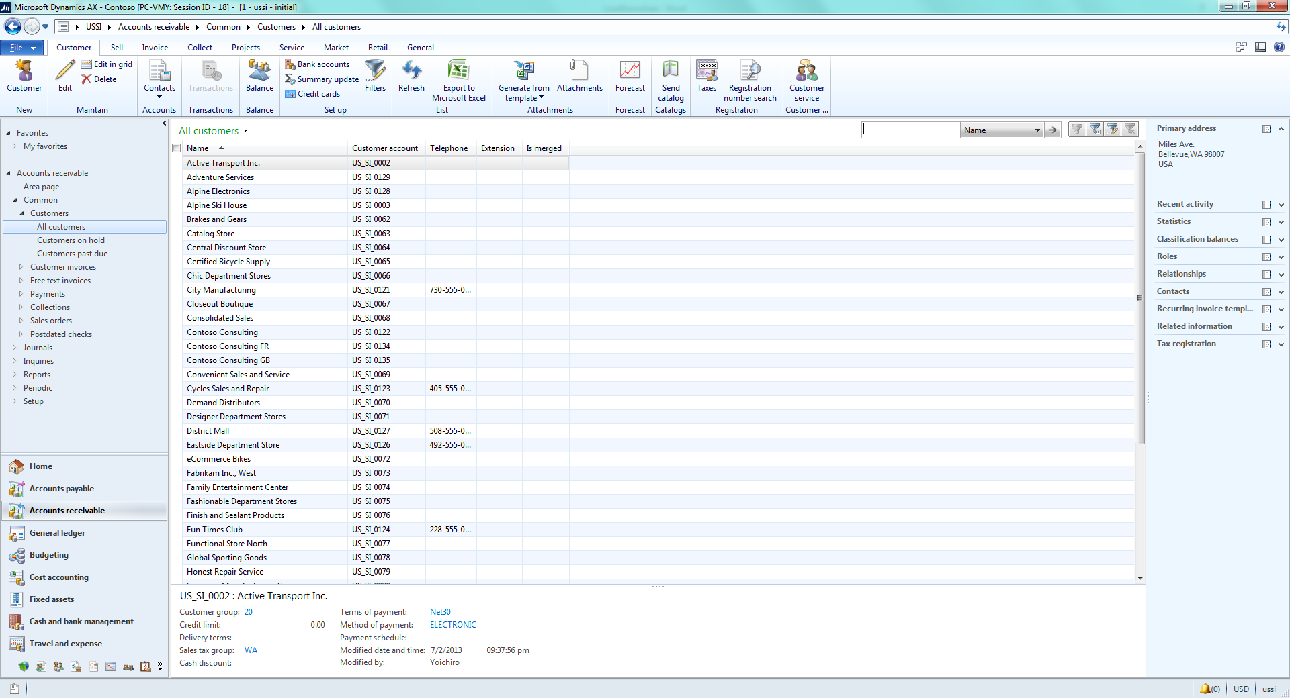The width and height of the screenshot is (1290, 698).
Task: Open the help icon
Action: click(x=1279, y=47)
